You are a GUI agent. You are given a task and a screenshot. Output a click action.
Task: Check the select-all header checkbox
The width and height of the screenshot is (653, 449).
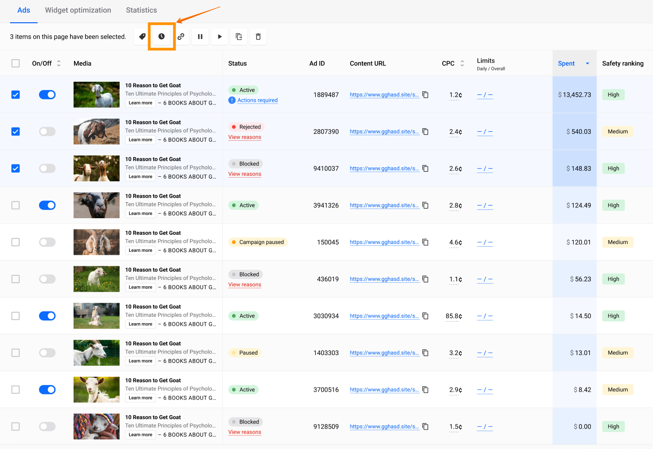tap(15, 64)
